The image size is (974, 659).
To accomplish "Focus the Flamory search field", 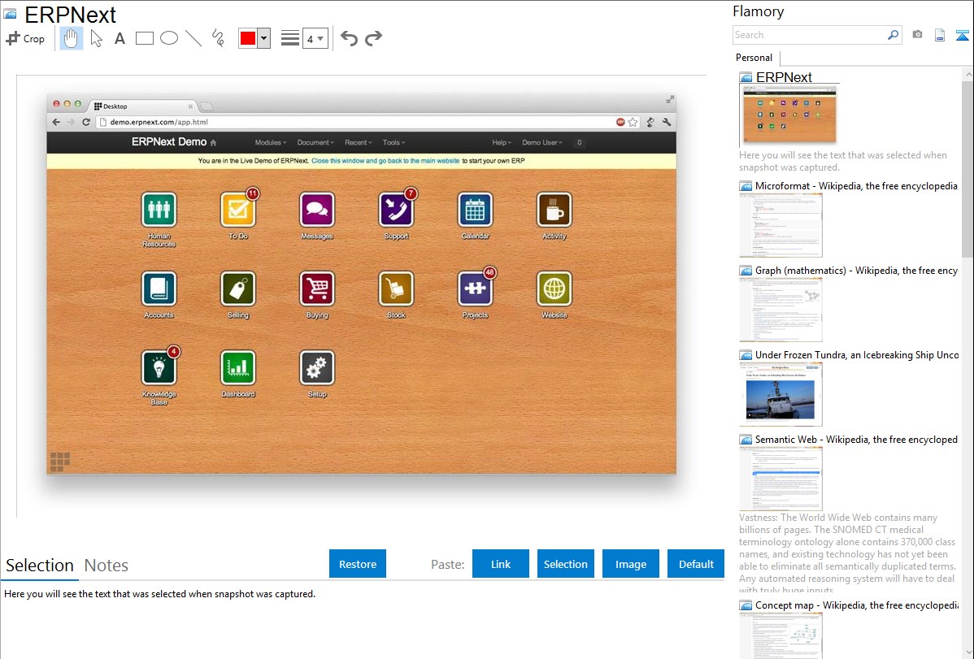I will [x=809, y=35].
